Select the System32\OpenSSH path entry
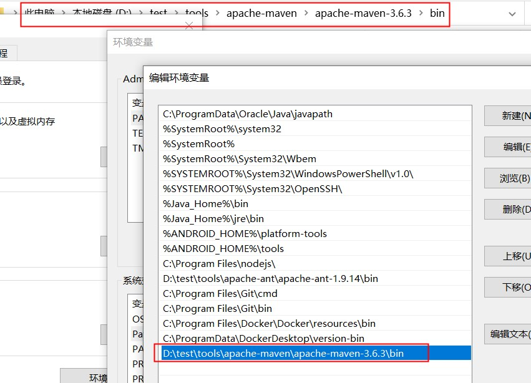 315,188
